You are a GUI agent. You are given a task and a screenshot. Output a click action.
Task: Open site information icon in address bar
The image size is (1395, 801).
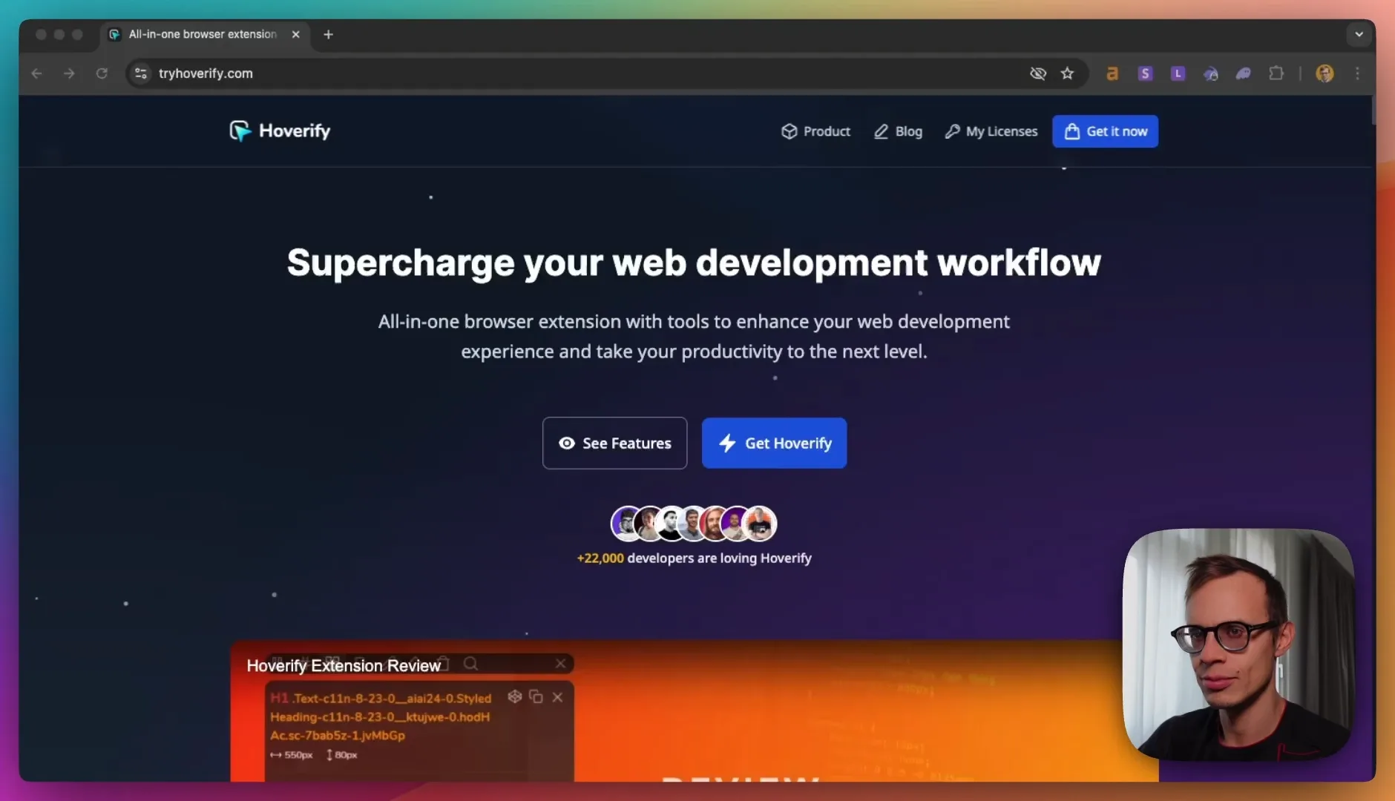tap(141, 73)
